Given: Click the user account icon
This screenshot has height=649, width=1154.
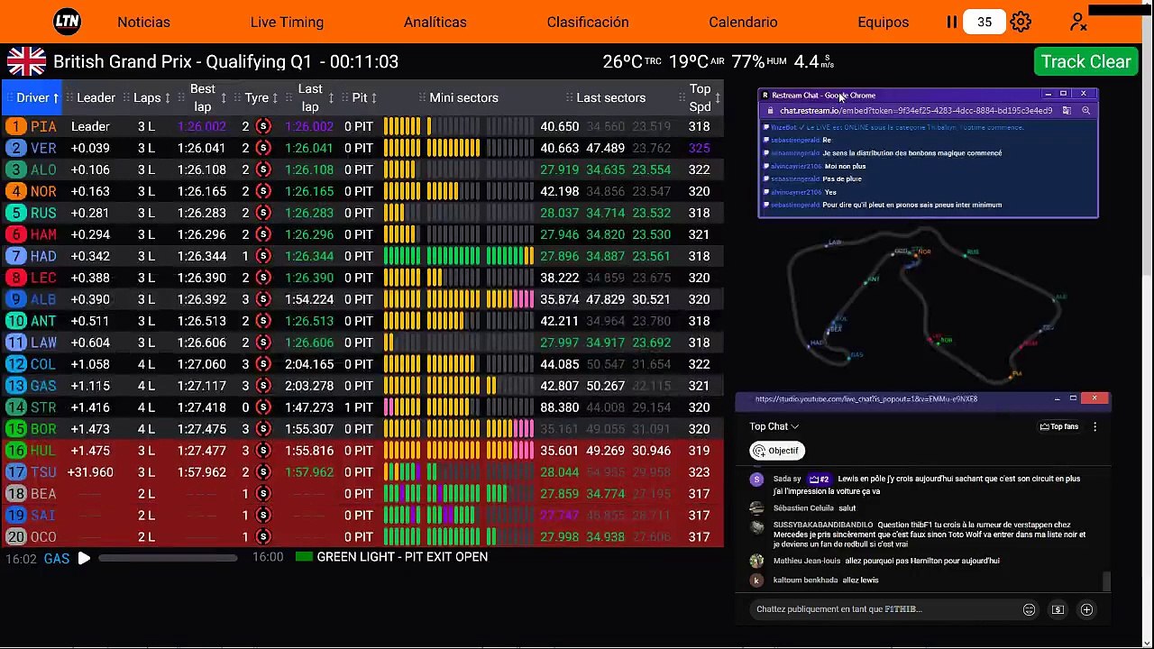Looking at the screenshot, I should click(x=1078, y=22).
